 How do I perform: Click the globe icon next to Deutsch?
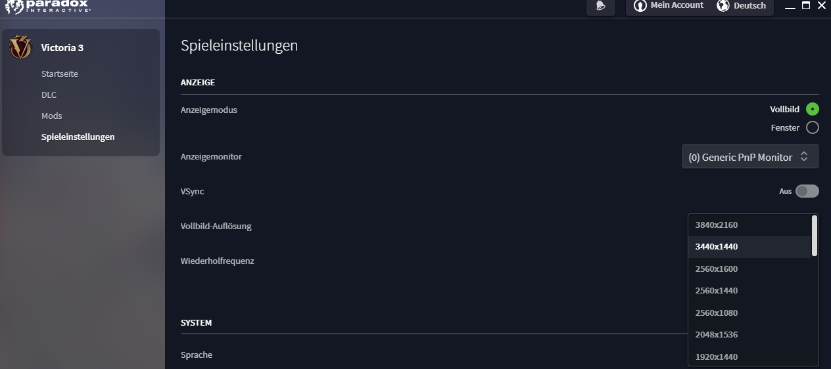point(723,6)
